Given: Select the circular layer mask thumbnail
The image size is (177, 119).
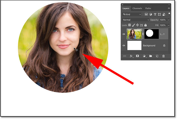Looking at the screenshot, I should (151, 34).
